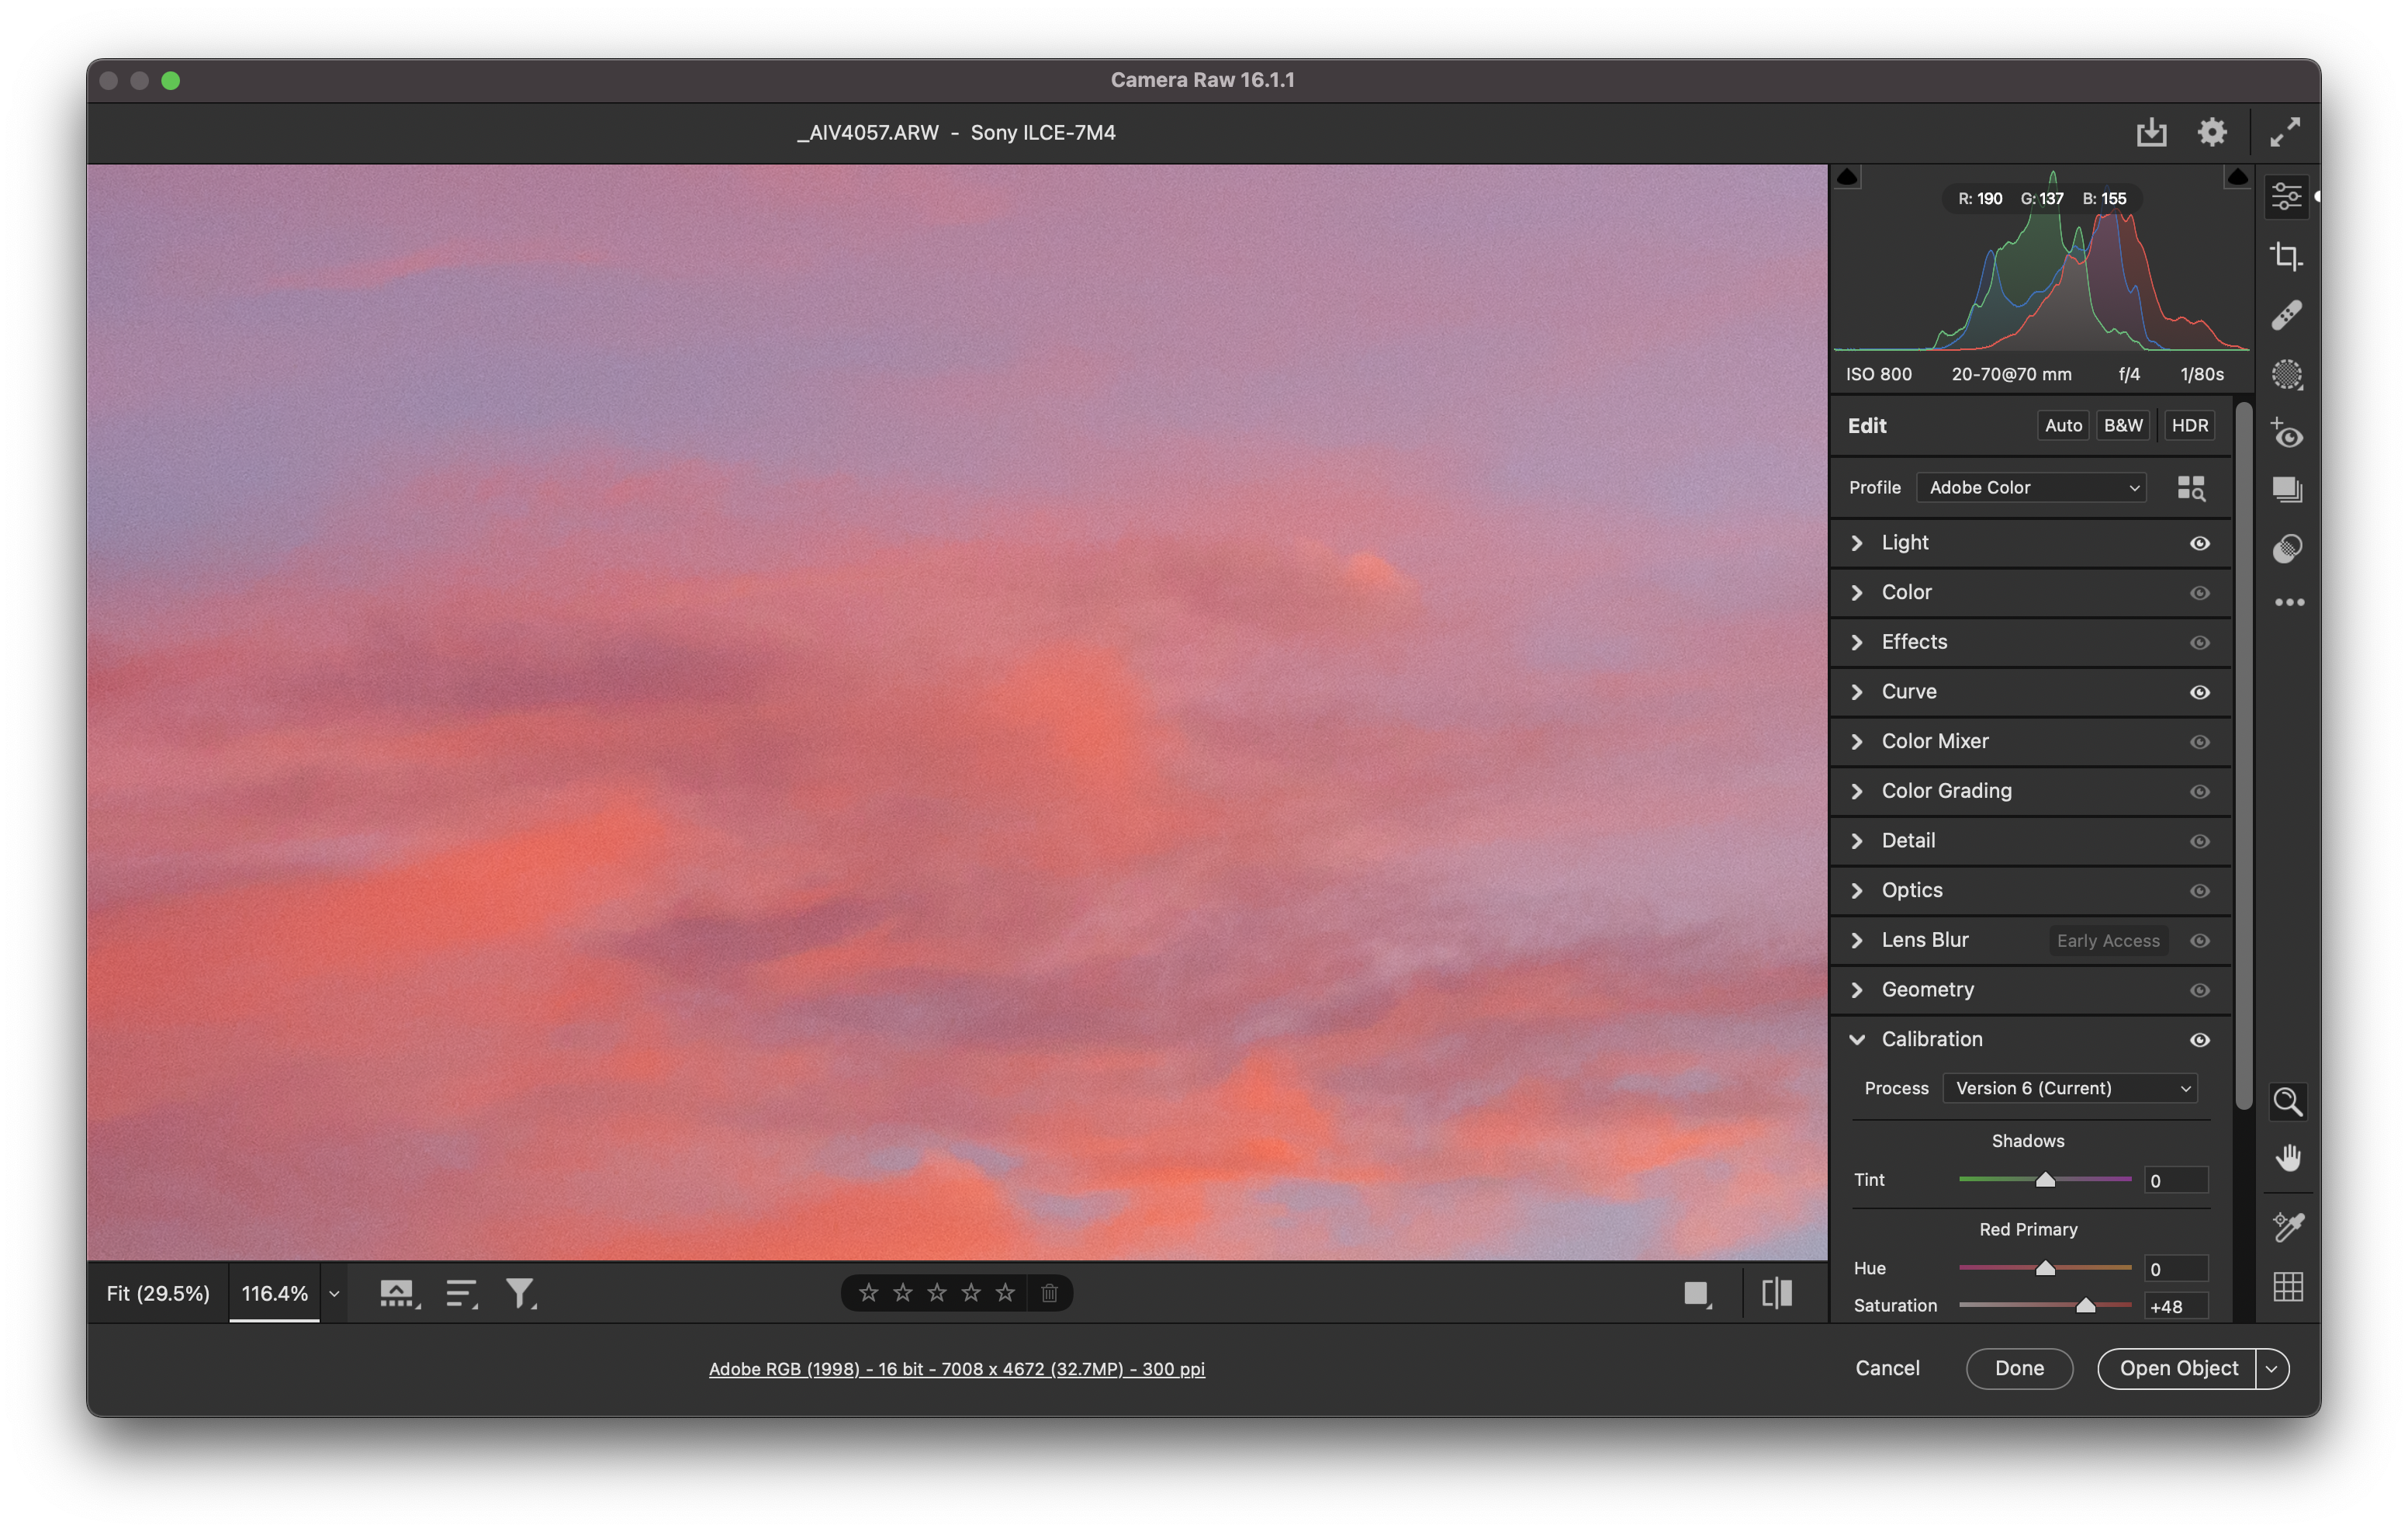Toggle visibility of the Calibration panel edits
Viewport: 2408px width, 1532px height.
[2201, 1041]
